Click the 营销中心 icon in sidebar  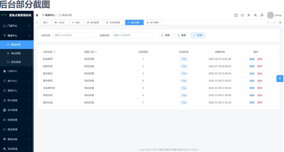point(4,91)
